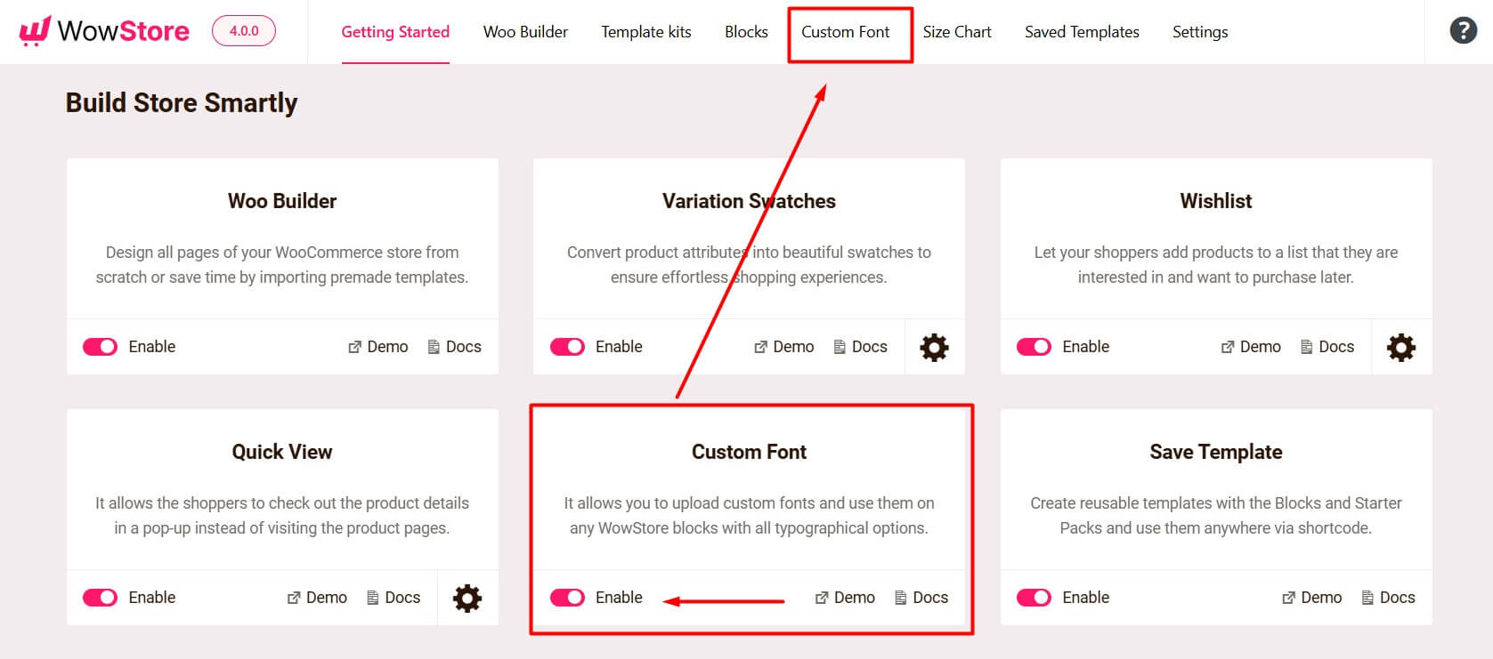Click the Wishlist card title
The width and height of the screenshot is (1493, 659).
click(1216, 201)
